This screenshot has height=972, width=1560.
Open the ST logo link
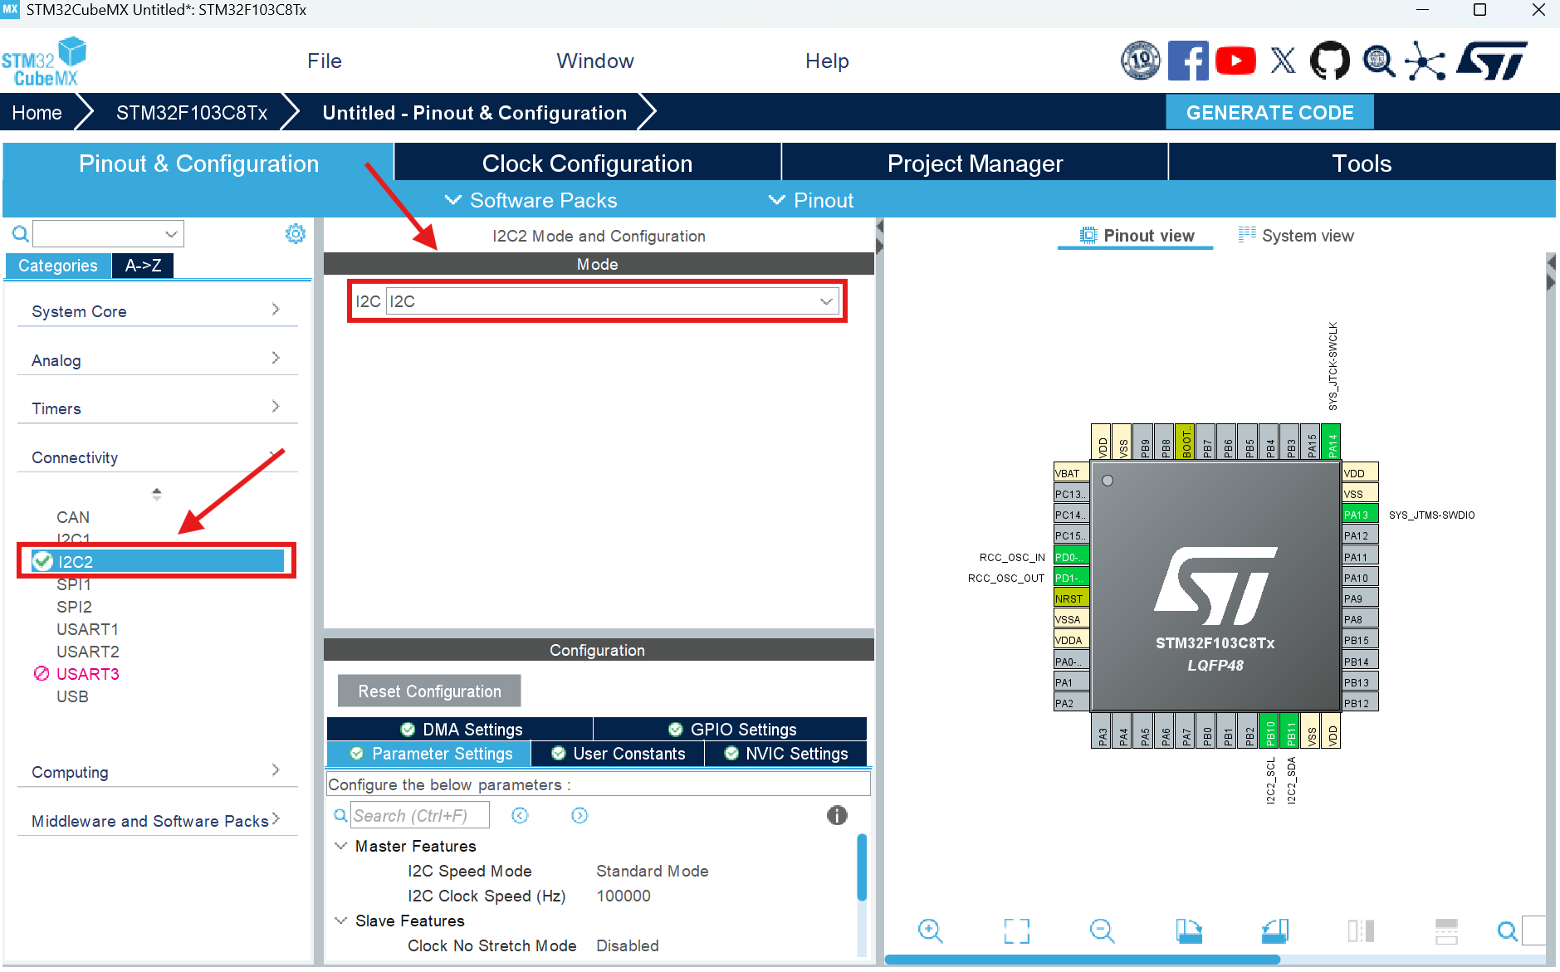click(1492, 61)
